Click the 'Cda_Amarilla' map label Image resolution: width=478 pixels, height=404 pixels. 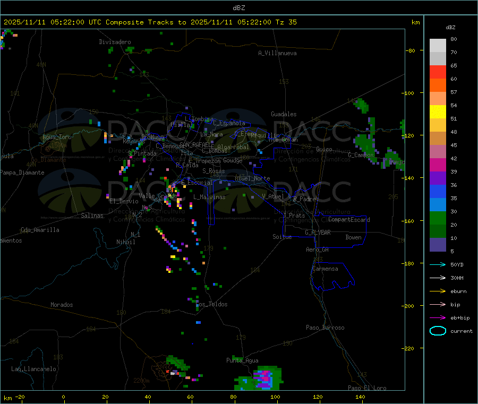coord(40,230)
